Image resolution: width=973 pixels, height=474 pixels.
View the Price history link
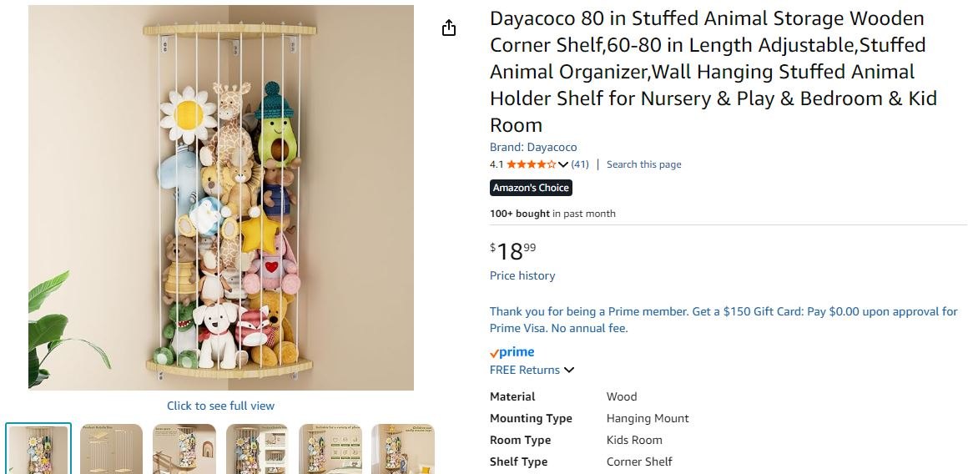[522, 275]
